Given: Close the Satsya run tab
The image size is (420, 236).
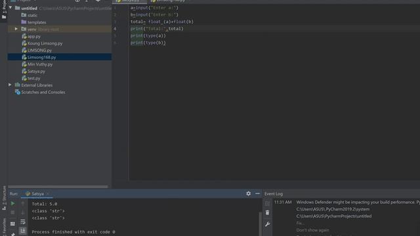Looking at the screenshot, I should click(x=48, y=193).
